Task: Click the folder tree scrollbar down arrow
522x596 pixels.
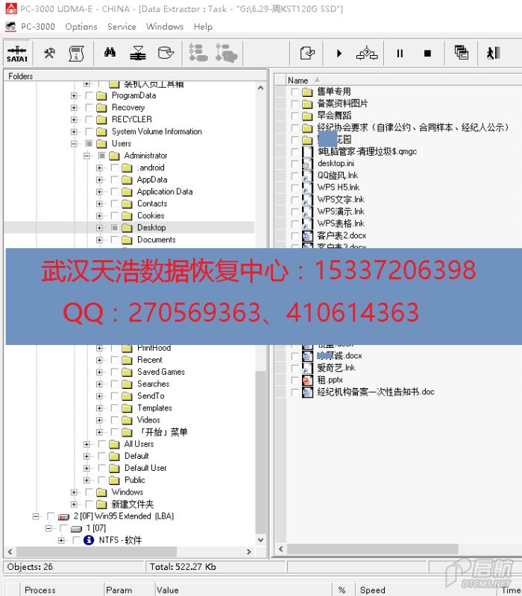Action: [261, 540]
